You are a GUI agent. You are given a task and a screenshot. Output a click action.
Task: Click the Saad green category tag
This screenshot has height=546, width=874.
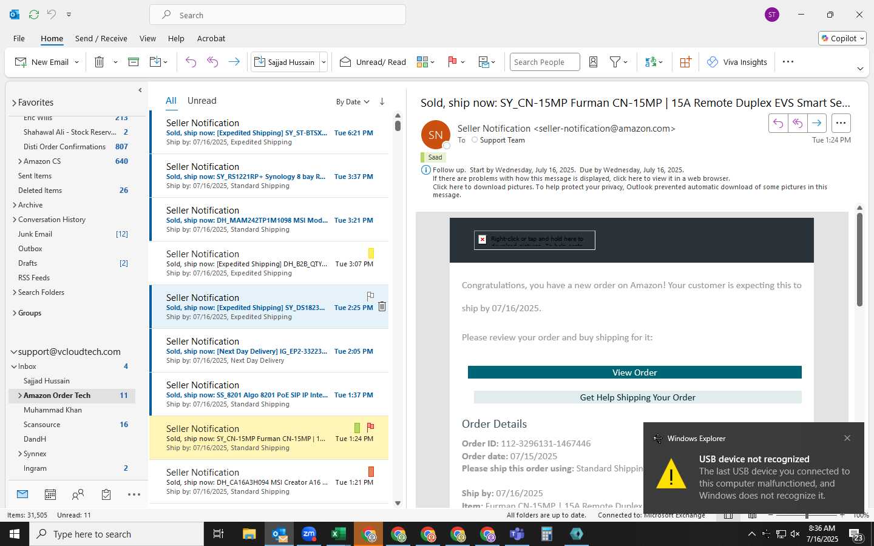point(433,157)
